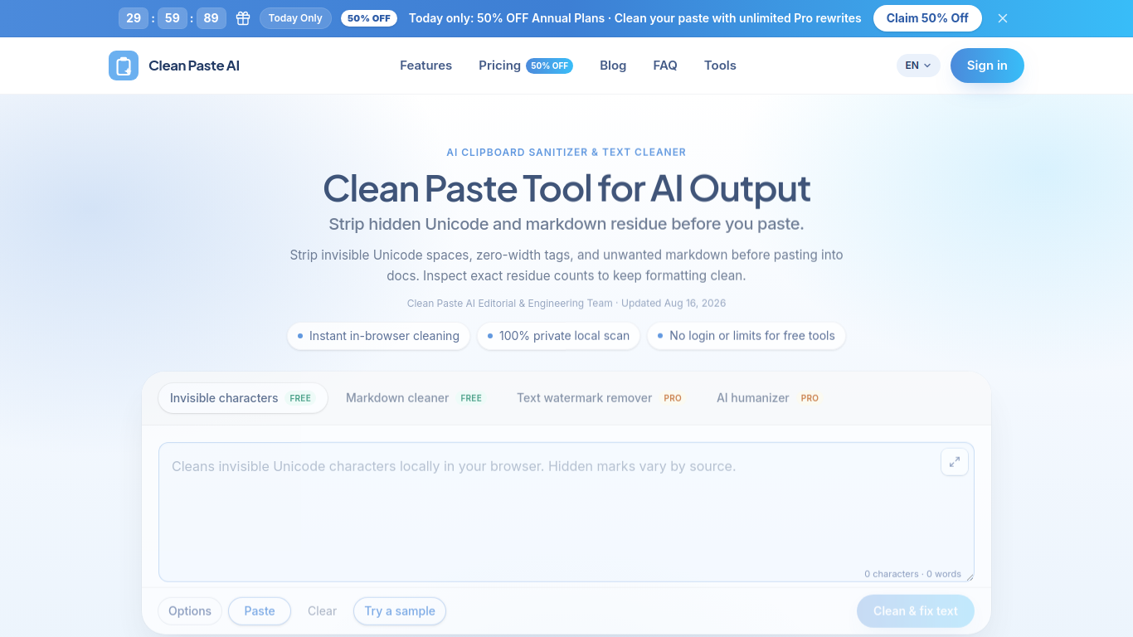Click Try a sample button
1133x637 pixels.
[400, 611]
